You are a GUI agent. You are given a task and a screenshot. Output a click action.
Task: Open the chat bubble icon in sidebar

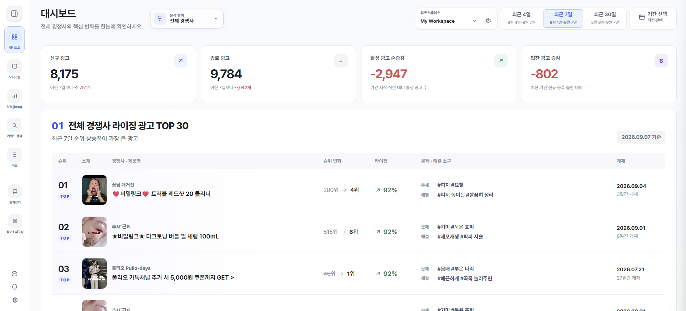(14, 274)
